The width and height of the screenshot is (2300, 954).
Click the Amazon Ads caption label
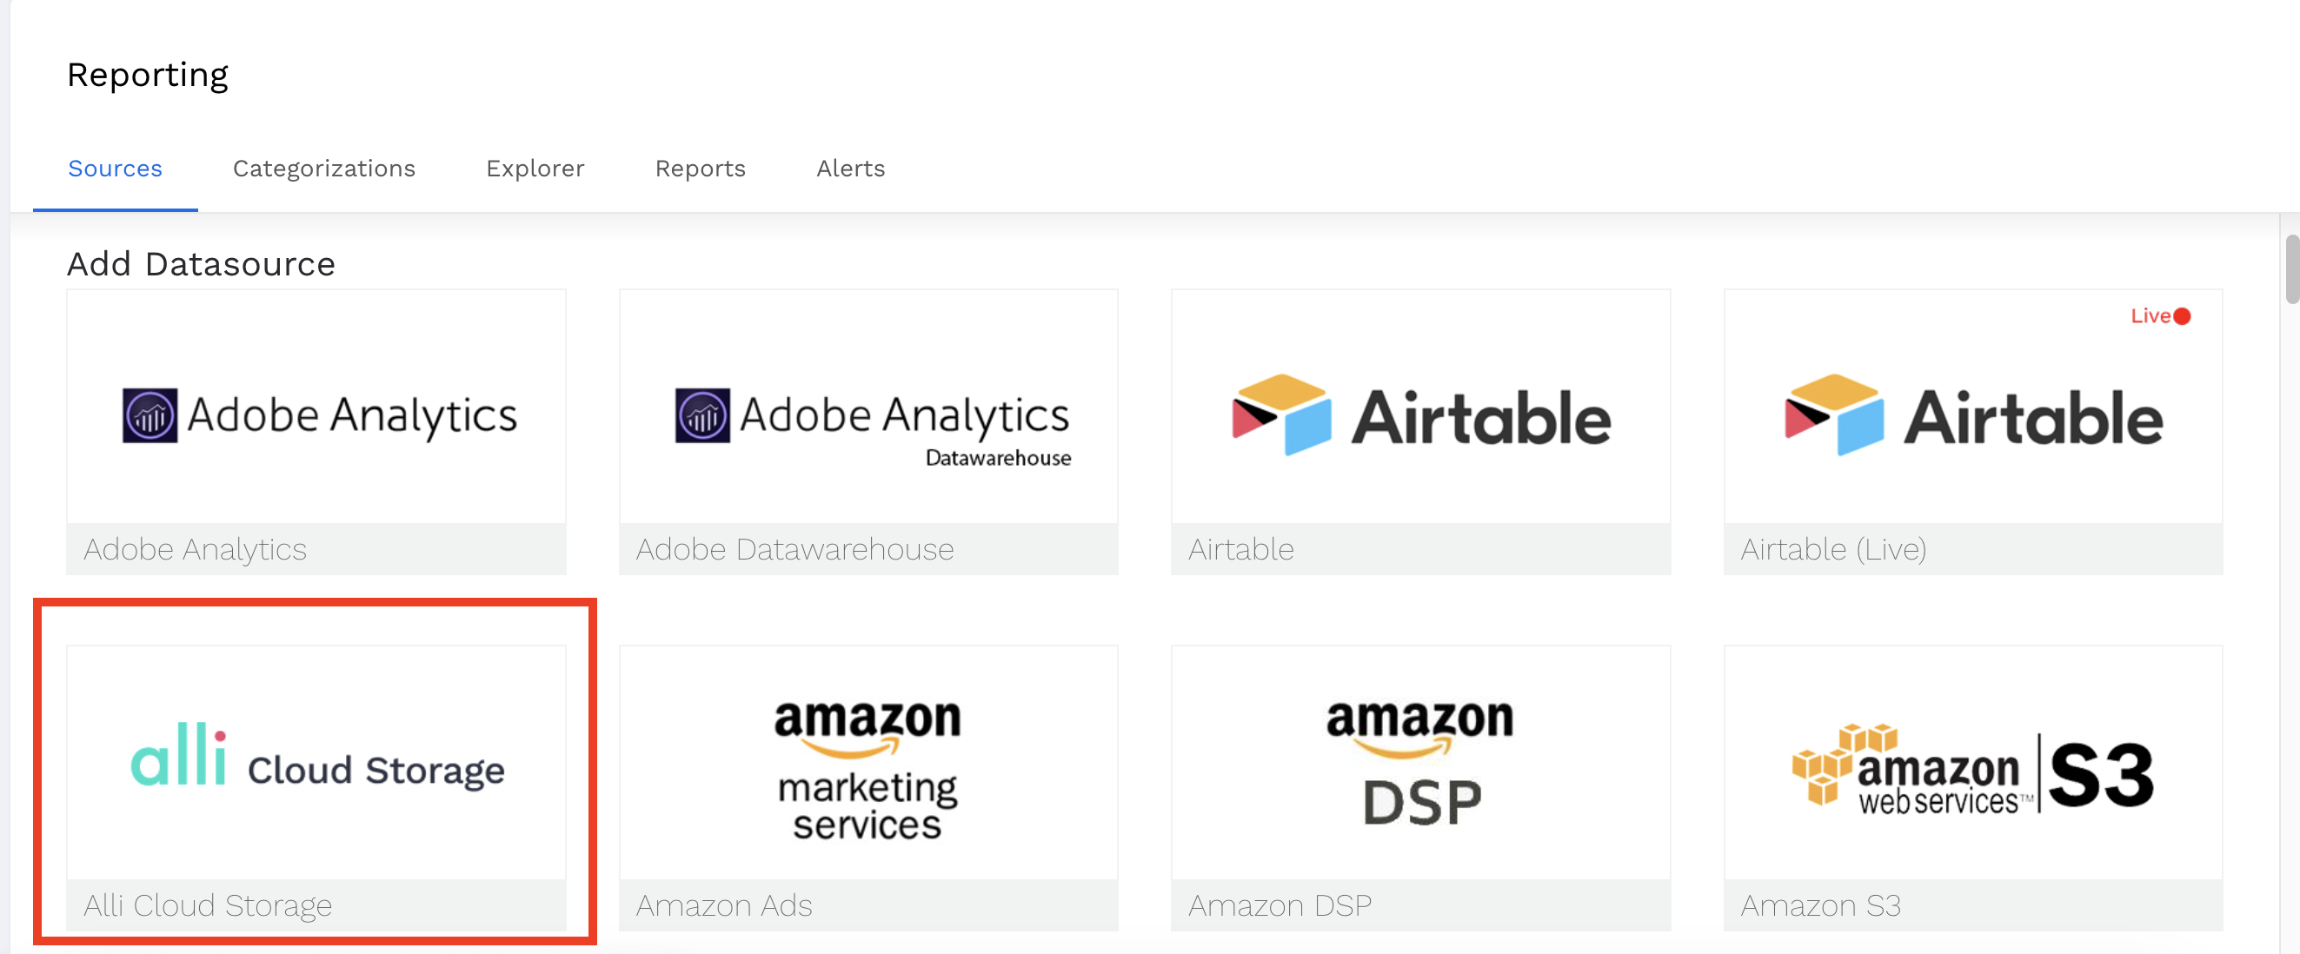coord(724,905)
